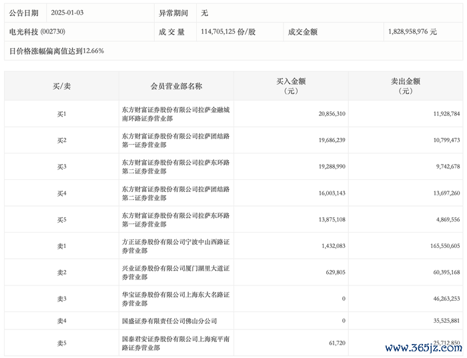This screenshot has width=467, height=358.
Task: Select the 买2 row label
Action: pyautogui.click(x=61, y=141)
